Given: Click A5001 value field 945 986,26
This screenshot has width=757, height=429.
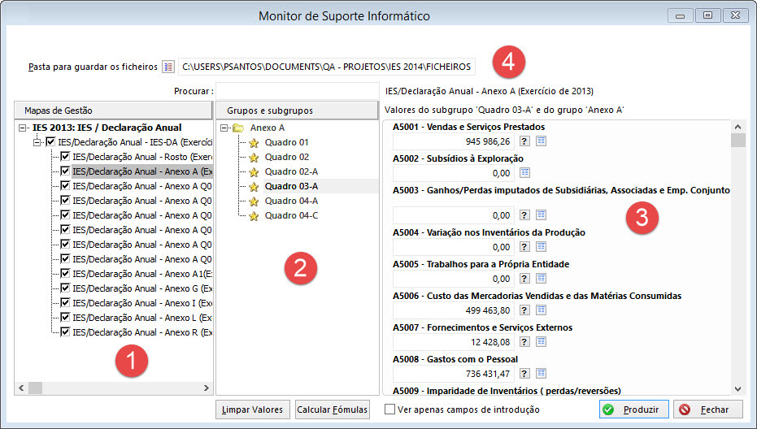Looking at the screenshot, I should [x=454, y=141].
